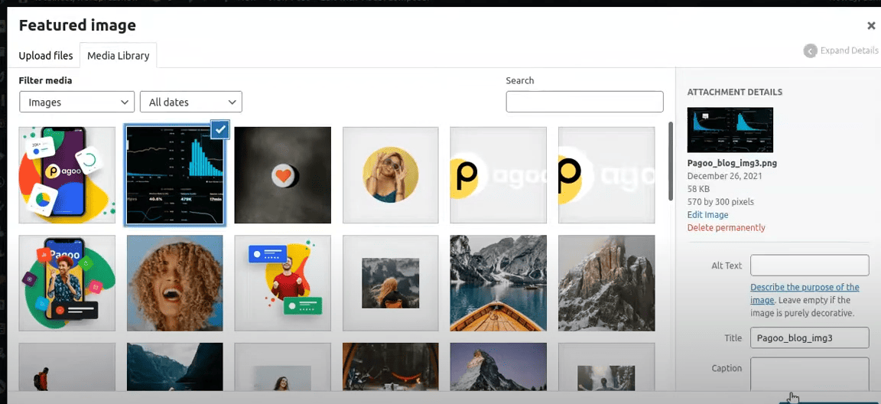Click the media grid vertical scrollbar
This screenshot has height=404, width=881.
(670, 161)
